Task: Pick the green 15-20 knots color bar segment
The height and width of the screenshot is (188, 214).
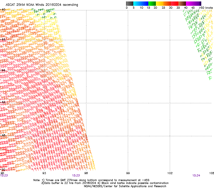Action: (152, 3)
